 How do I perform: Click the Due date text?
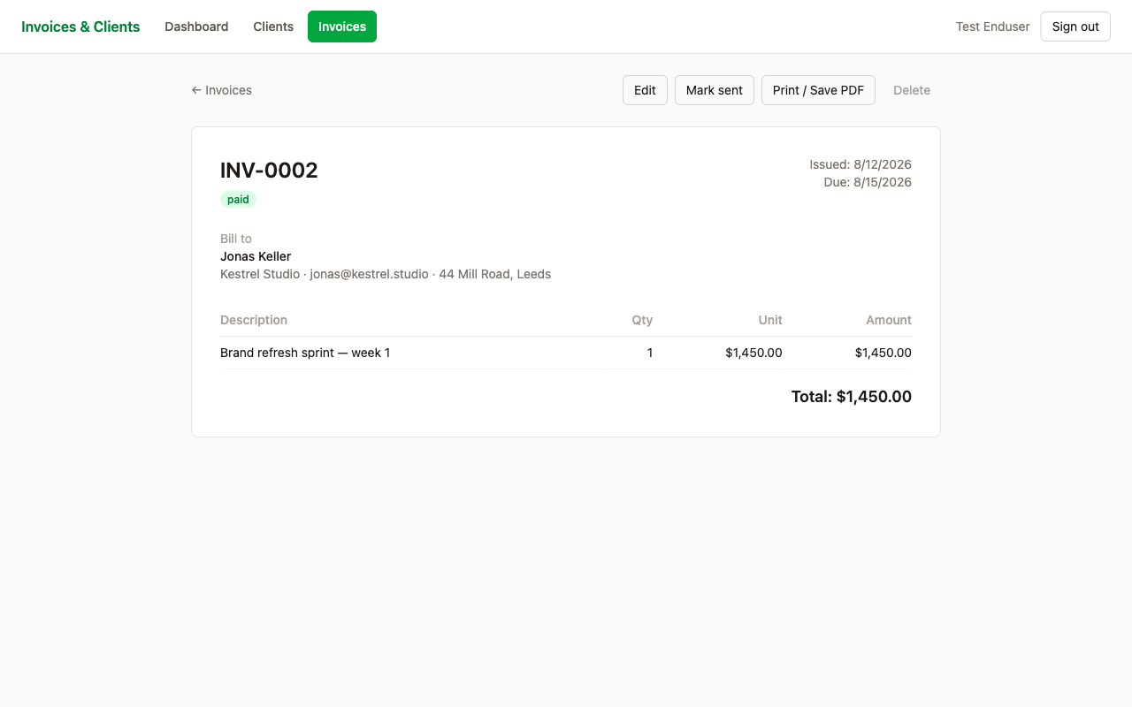(868, 182)
